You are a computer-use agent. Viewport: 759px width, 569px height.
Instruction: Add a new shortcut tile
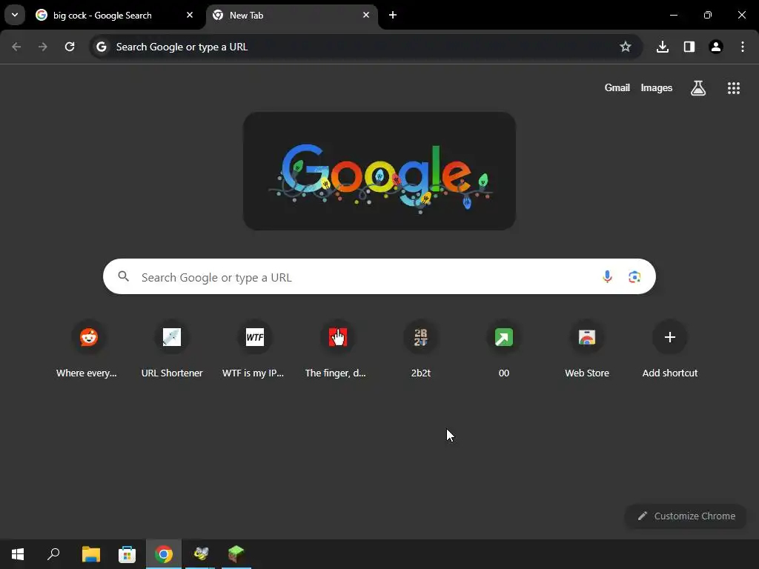(x=670, y=350)
